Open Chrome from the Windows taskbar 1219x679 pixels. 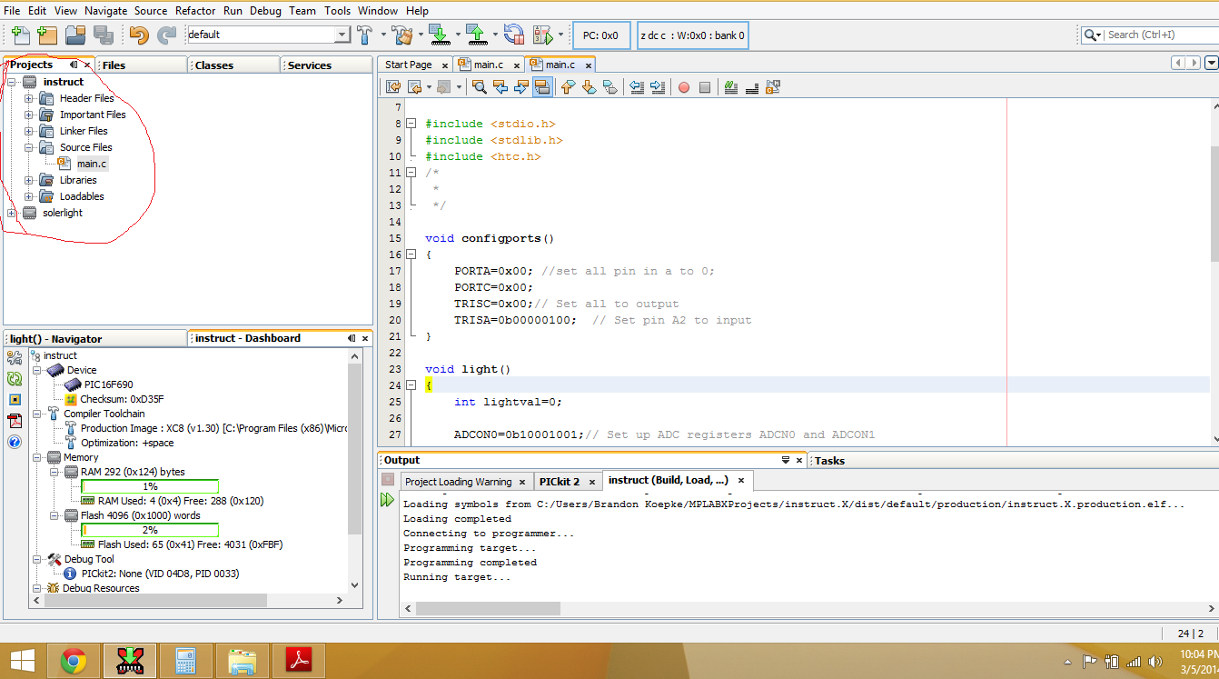73,661
